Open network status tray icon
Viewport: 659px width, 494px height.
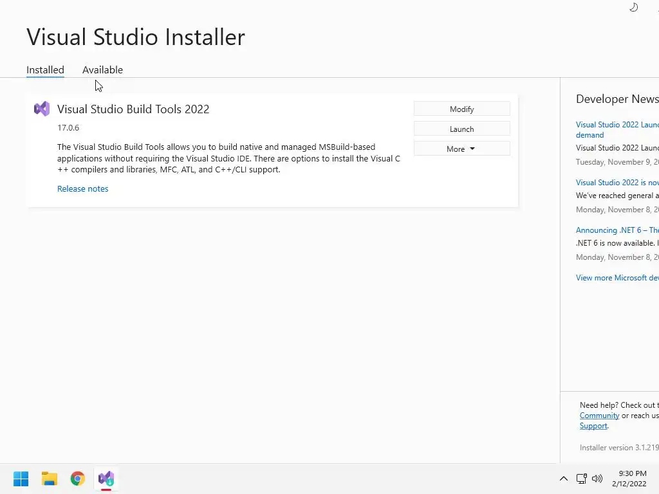click(x=581, y=479)
